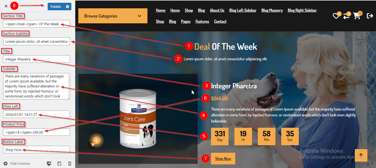376x168 pixels.
Task: Expand the Browse Categories dropdown
Action: click(113, 16)
